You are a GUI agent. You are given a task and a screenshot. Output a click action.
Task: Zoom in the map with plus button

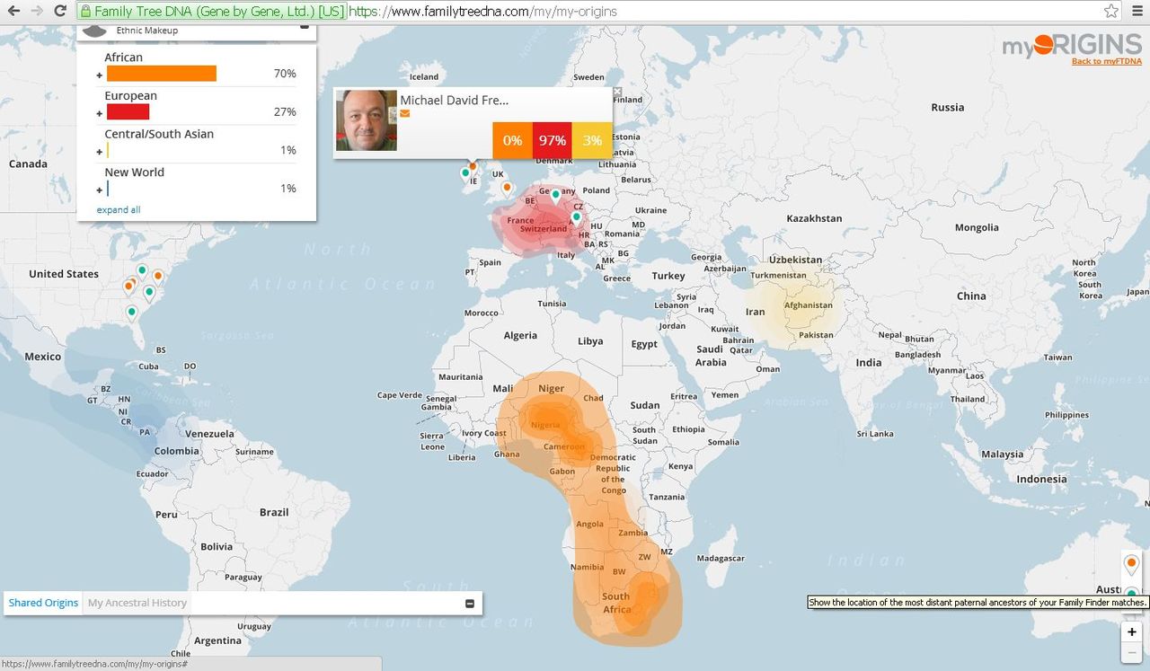1131,631
